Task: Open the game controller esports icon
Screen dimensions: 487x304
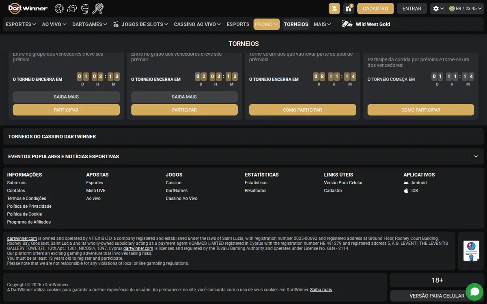Action: click(x=72, y=8)
